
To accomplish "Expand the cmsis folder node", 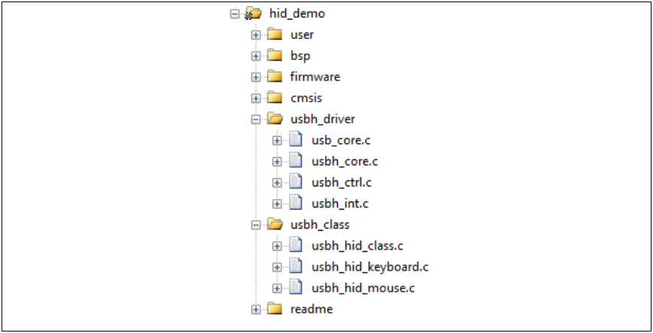I will [257, 98].
